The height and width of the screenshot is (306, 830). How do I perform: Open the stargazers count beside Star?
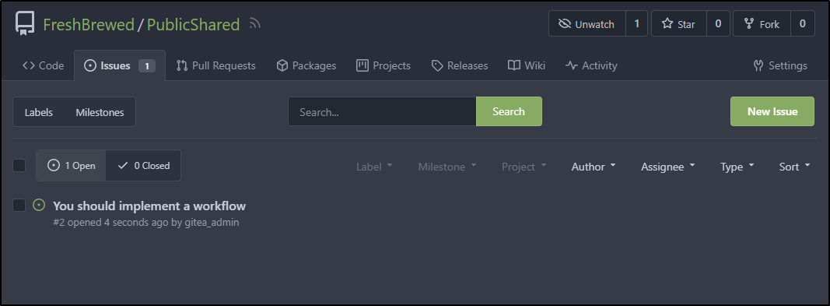(718, 24)
